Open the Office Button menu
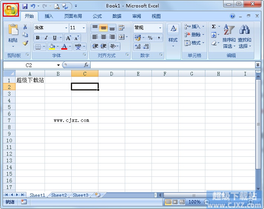This screenshot has width=264, height=209. [11, 10]
